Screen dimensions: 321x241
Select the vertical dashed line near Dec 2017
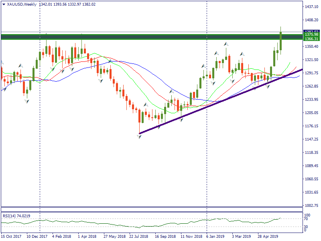click(x=40, y=120)
